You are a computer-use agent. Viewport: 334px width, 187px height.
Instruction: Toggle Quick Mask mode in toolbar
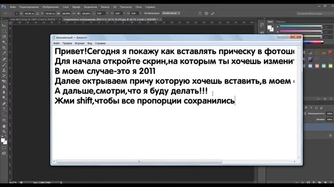tap(4, 148)
